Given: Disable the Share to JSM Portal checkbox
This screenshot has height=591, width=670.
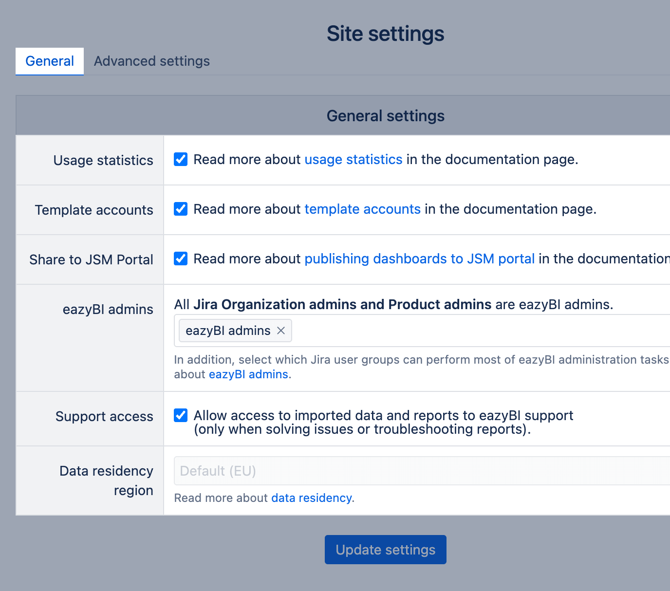Looking at the screenshot, I should coord(181,259).
